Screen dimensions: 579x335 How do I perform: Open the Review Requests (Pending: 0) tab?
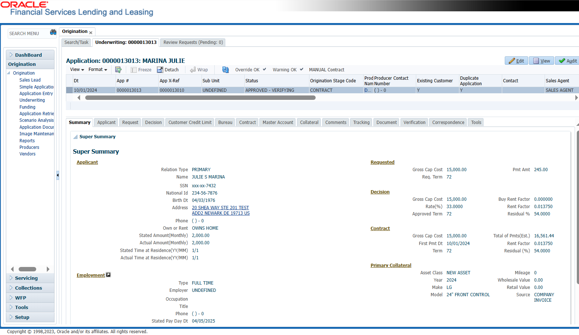pos(193,42)
